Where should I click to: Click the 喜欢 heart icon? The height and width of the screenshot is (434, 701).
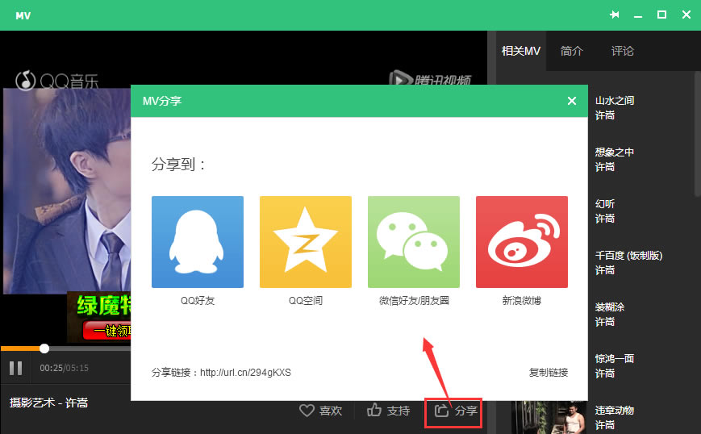307,411
